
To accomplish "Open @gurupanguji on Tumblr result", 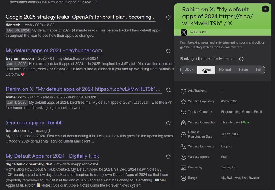I will pyautogui.click(x=34, y=123).
